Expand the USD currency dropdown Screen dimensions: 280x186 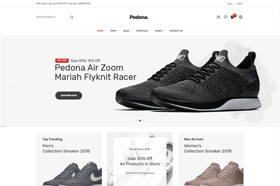click(x=240, y=4)
